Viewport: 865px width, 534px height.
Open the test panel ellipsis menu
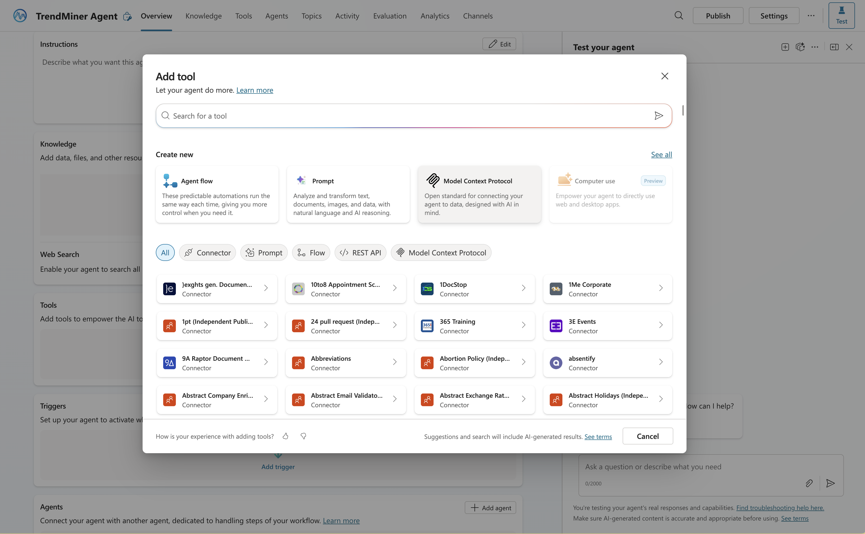(x=815, y=47)
